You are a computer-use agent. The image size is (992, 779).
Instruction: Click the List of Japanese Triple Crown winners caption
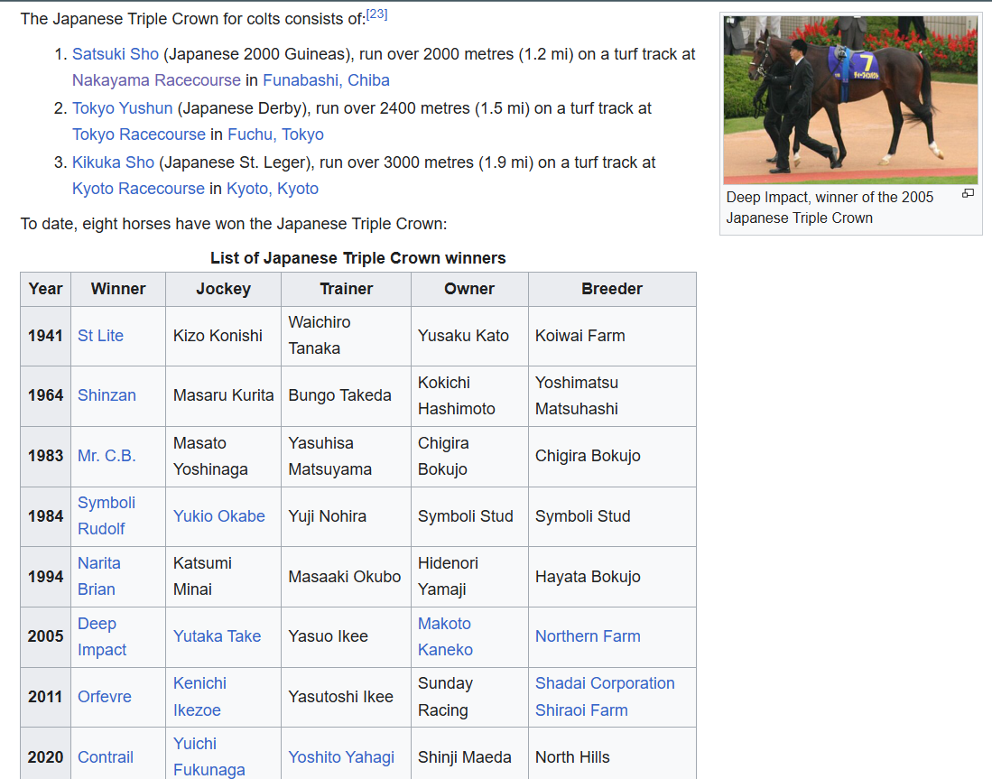(358, 258)
